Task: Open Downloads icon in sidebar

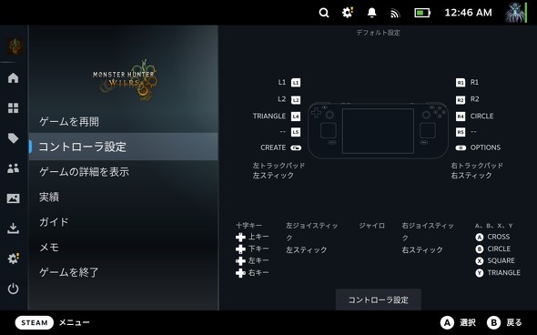Action: (14, 228)
